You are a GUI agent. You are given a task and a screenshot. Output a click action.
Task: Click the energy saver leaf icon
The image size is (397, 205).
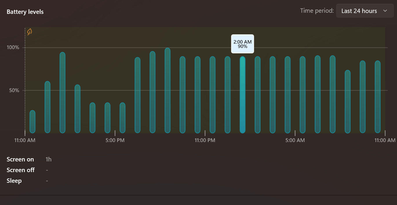[x=30, y=32]
